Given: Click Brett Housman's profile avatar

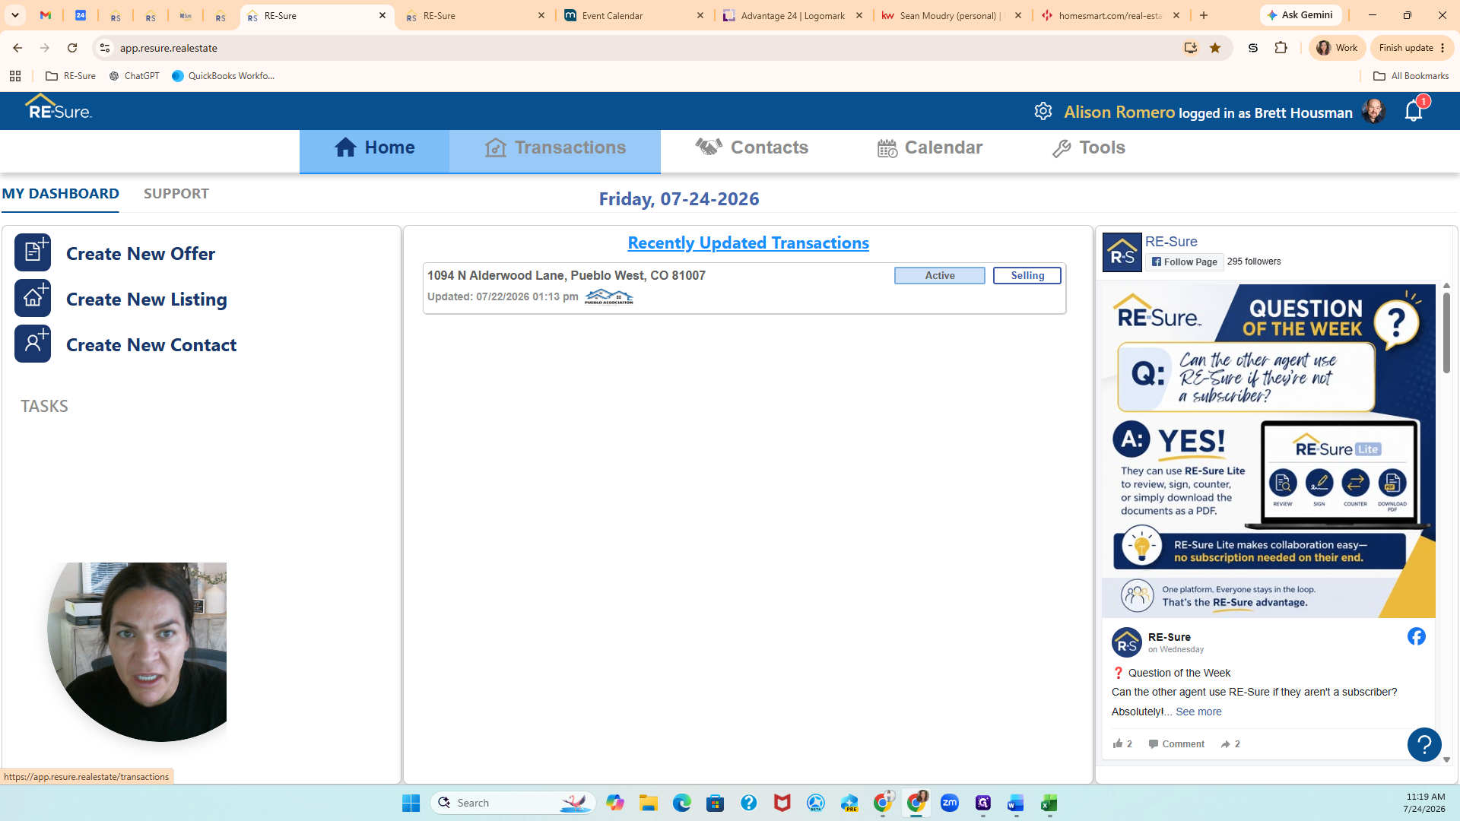Looking at the screenshot, I should click(1373, 112).
